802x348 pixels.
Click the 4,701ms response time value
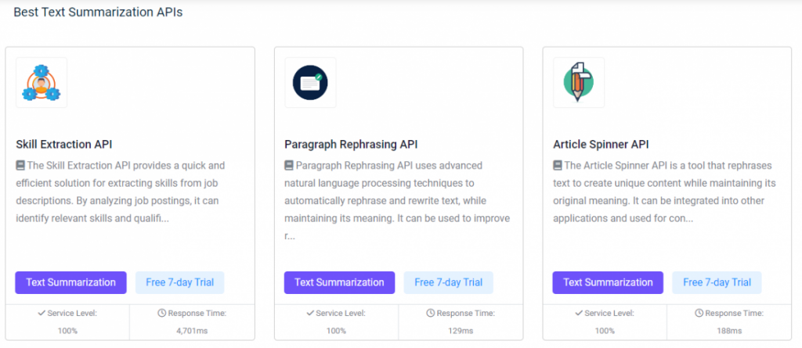point(192,331)
